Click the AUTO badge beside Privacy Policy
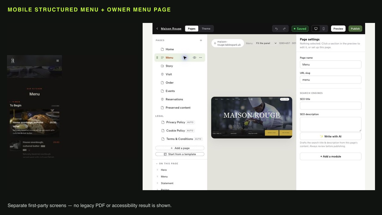382x215 pixels. (x=190, y=122)
